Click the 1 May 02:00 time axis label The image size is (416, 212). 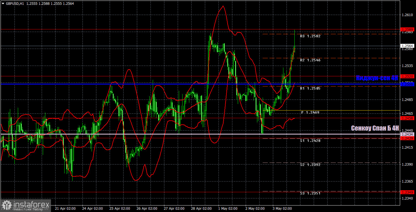228,209
